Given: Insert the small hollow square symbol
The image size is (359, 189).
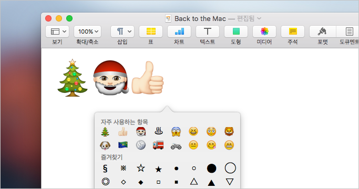Looking at the screenshot, I should pos(158,182).
